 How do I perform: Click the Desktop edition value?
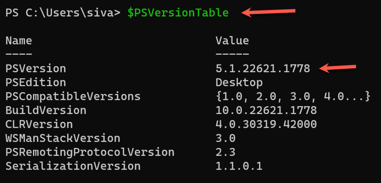tap(239, 82)
